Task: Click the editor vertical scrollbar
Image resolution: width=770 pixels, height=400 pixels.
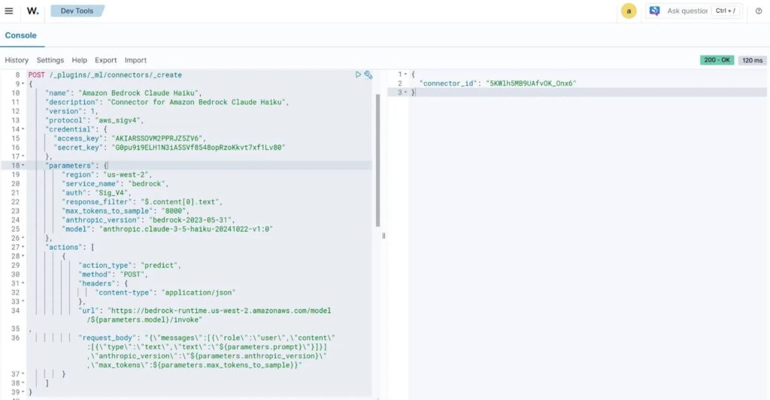Action: 377,159
